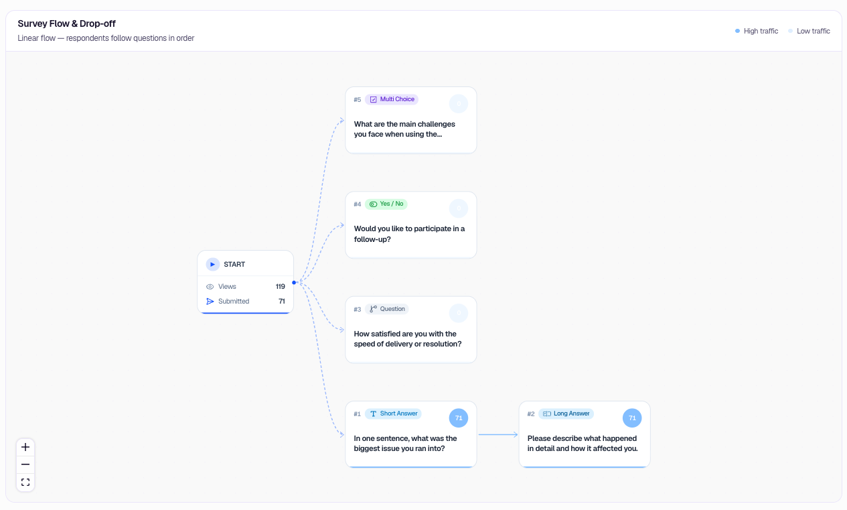Viewport: 847px width, 510px height.
Task: Click the #1 question number label
Action: click(358, 414)
